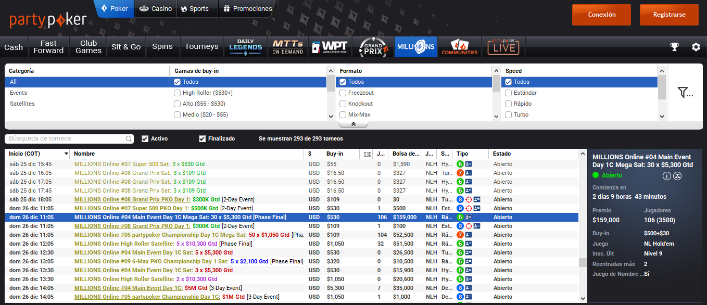Switch to Fast Forward games

click(x=48, y=47)
